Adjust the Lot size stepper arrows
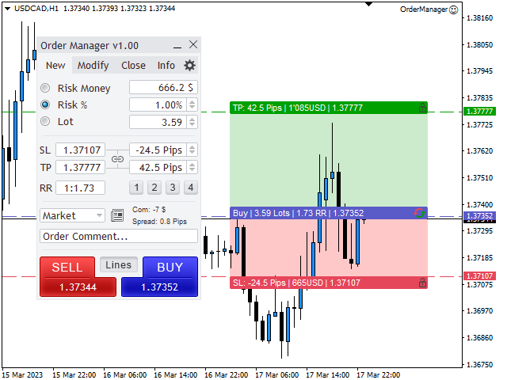The width and height of the screenshot is (507, 380). pyautogui.click(x=192, y=122)
